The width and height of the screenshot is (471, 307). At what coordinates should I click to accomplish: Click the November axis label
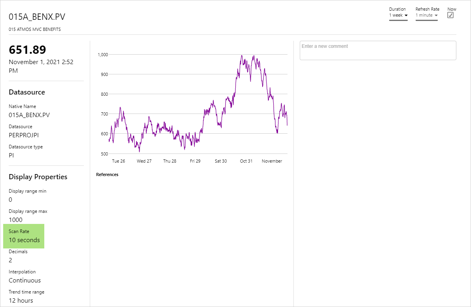[272, 161]
